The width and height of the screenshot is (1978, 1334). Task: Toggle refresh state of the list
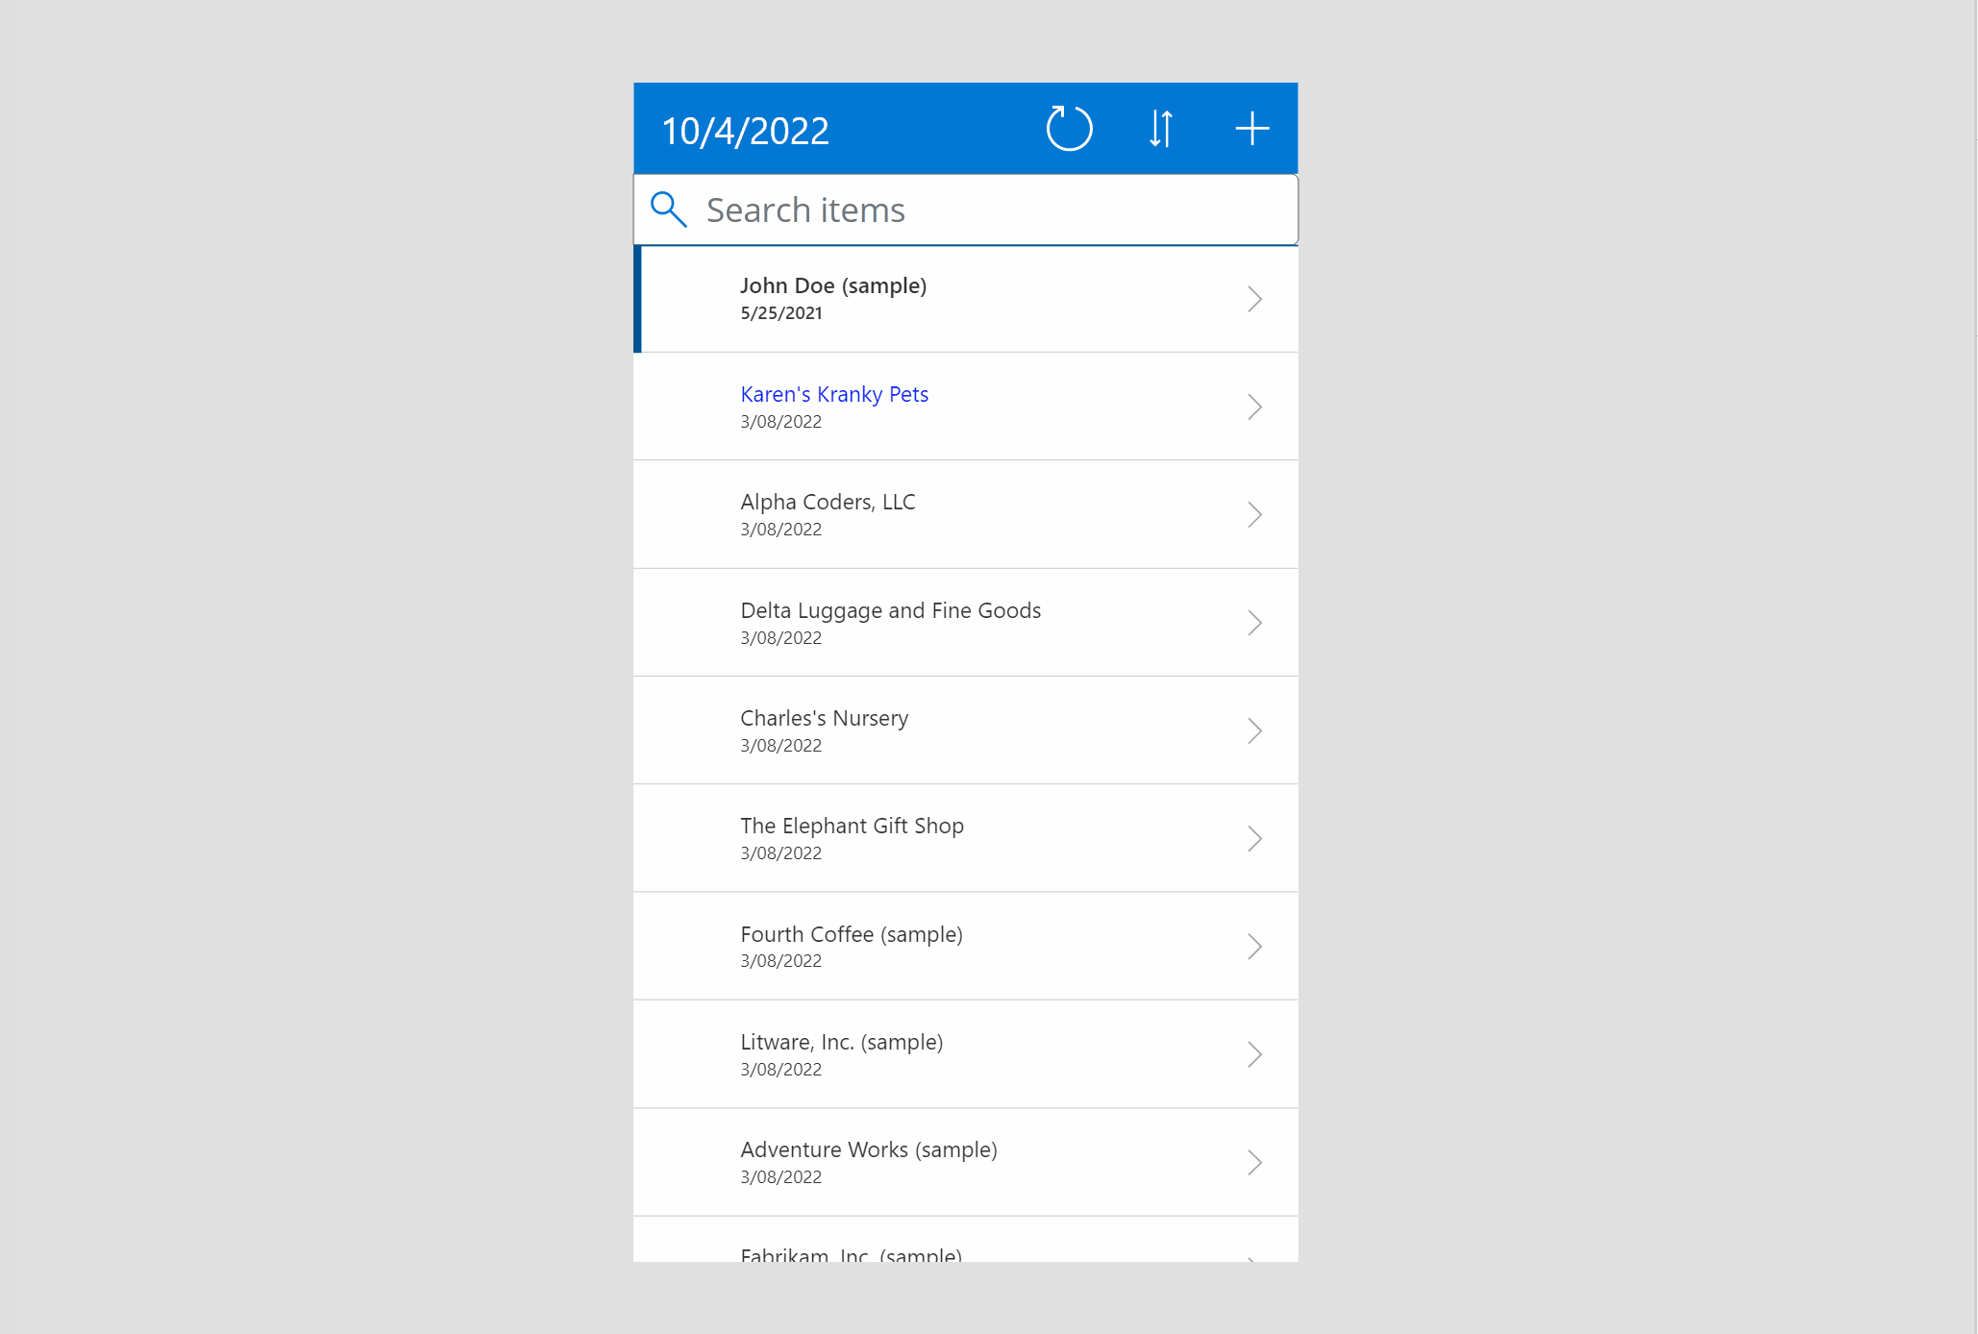pyautogui.click(x=1072, y=128)
